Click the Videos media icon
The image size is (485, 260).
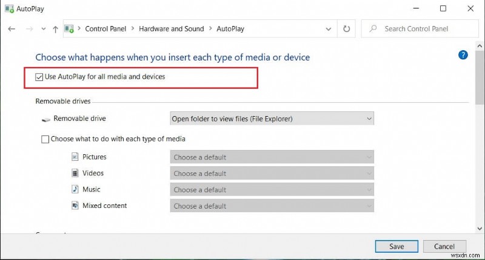pyautogui.click(x=75, y=174)
